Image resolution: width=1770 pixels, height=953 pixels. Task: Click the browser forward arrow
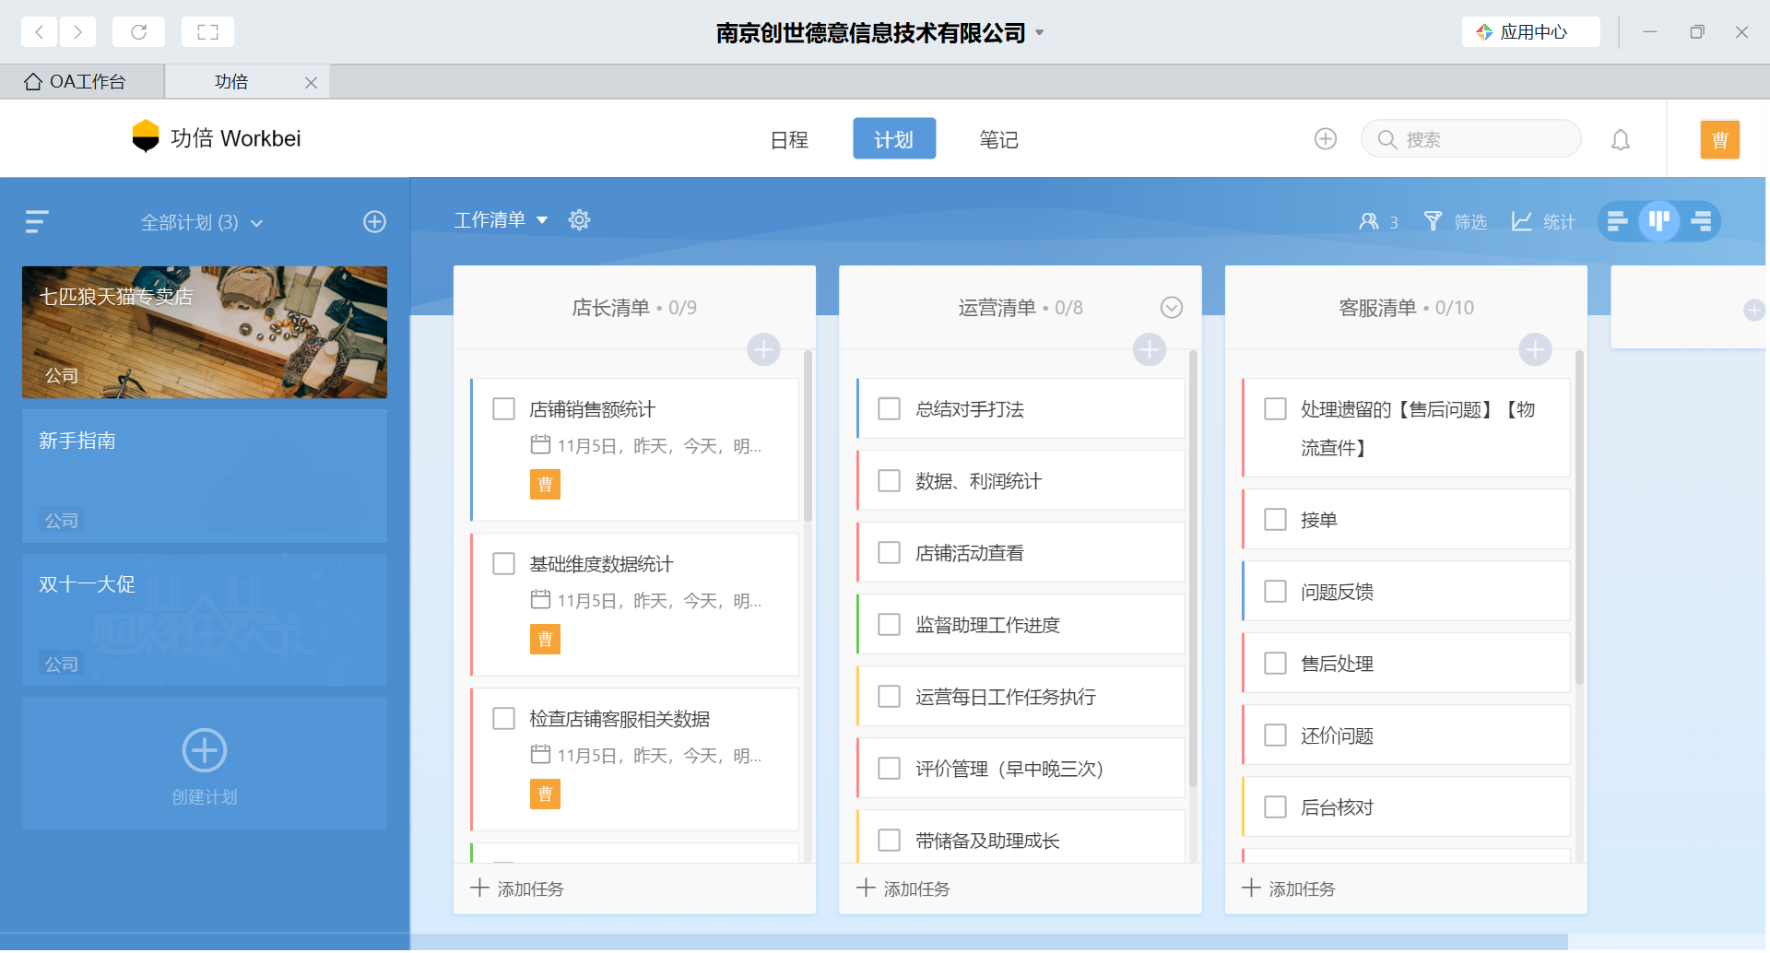(78, 32)
